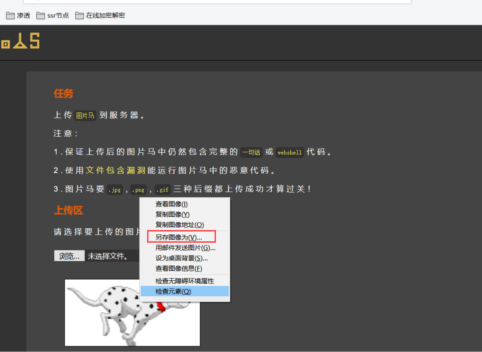Choose 查看图像信息 in the context menu
The width and height of the screenshot is (482, 352).
(178, 268)
